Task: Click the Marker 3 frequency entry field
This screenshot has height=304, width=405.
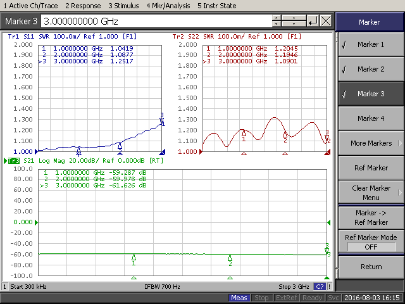Action: click(156, 21)
